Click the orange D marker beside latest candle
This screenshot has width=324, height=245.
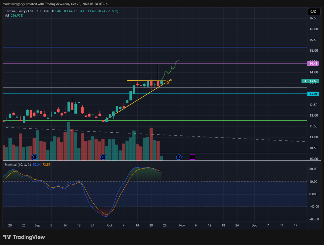pyautogui.click(x=167, y=82)
